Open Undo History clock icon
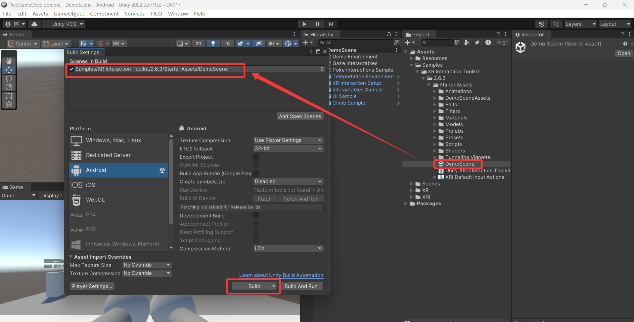 (x=542, y=24)
